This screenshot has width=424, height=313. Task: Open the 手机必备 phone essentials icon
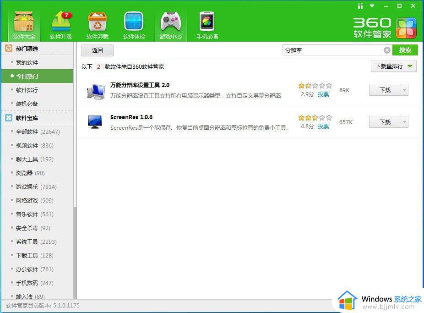click(x=207, y=25)
